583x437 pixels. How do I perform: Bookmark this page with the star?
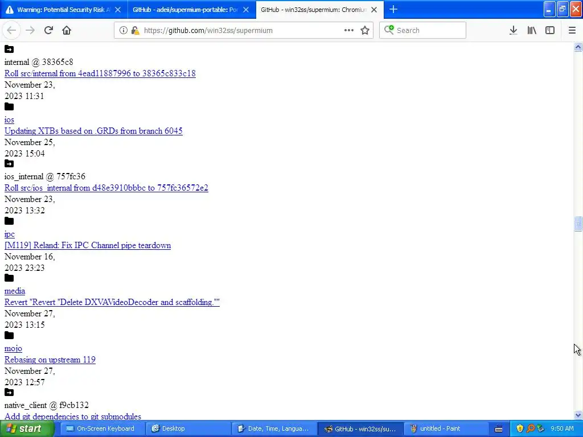[365, 31]
